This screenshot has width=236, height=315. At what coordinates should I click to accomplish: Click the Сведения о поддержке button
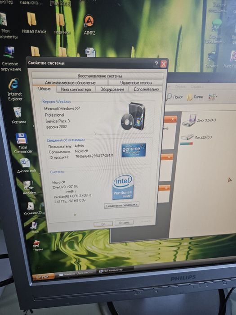[x=122, y=205]
